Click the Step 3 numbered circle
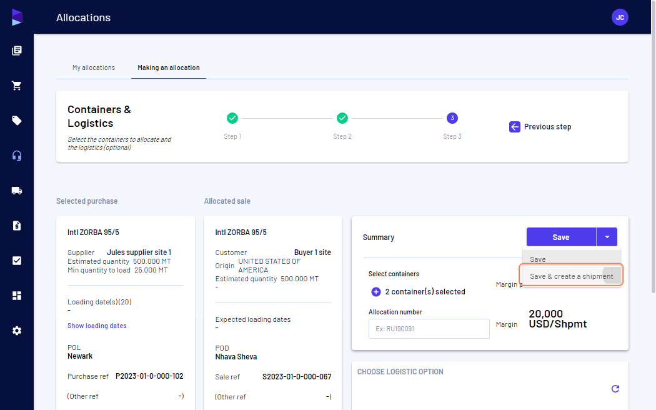Screen dimensions: 656x410 [452, 118]
